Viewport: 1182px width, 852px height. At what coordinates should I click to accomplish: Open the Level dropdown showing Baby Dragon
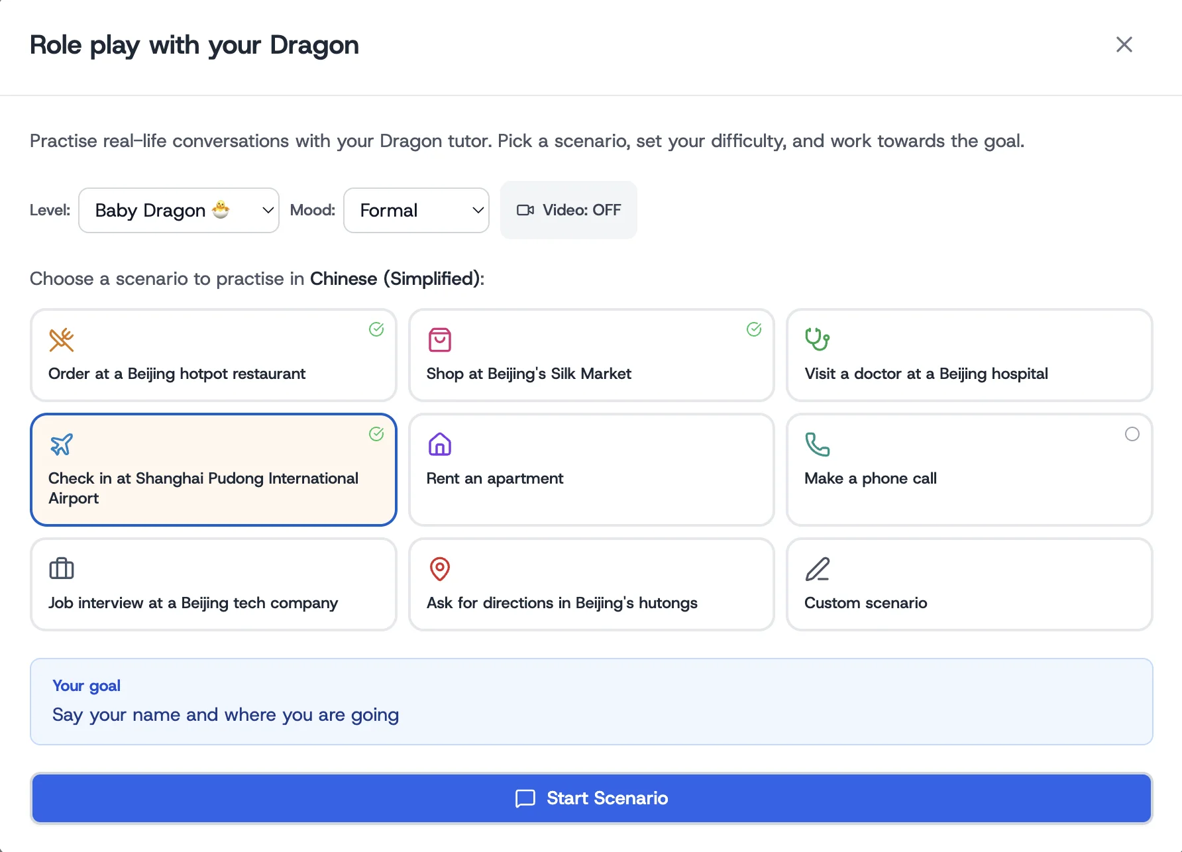pyautogui.click(x=178, y=210)
